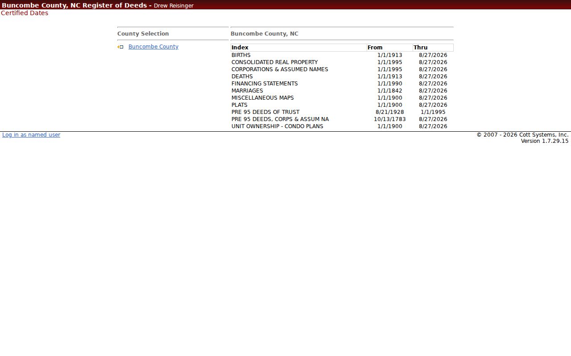Click user name Drew Reisinger in header

[174, 6]
